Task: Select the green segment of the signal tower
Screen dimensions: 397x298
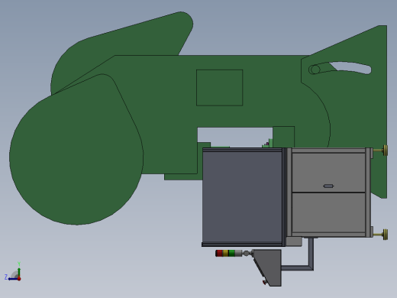Action: (231, 253)
